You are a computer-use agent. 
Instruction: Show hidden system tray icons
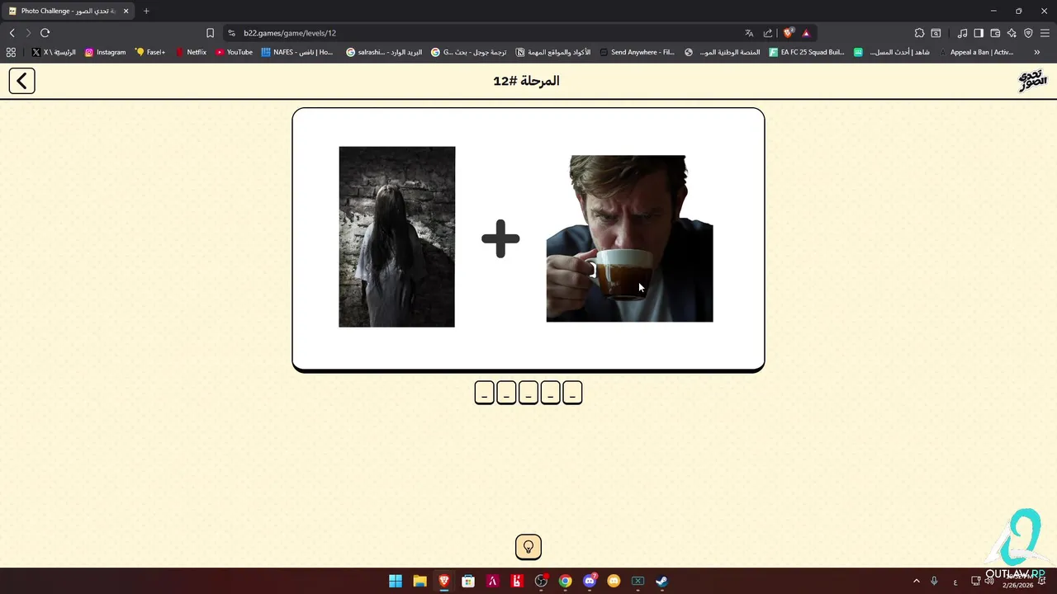916,581
